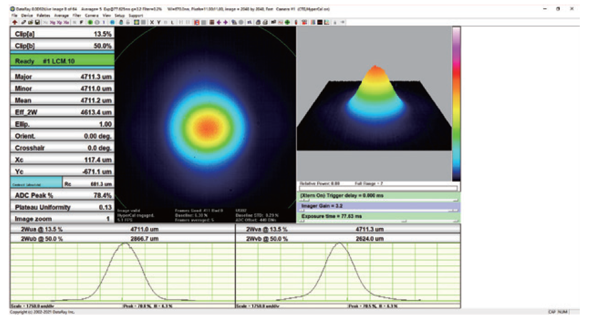The image size is (591, 319).
Task: Click the Plateau Uniformity result button
Action: point(63,207)
